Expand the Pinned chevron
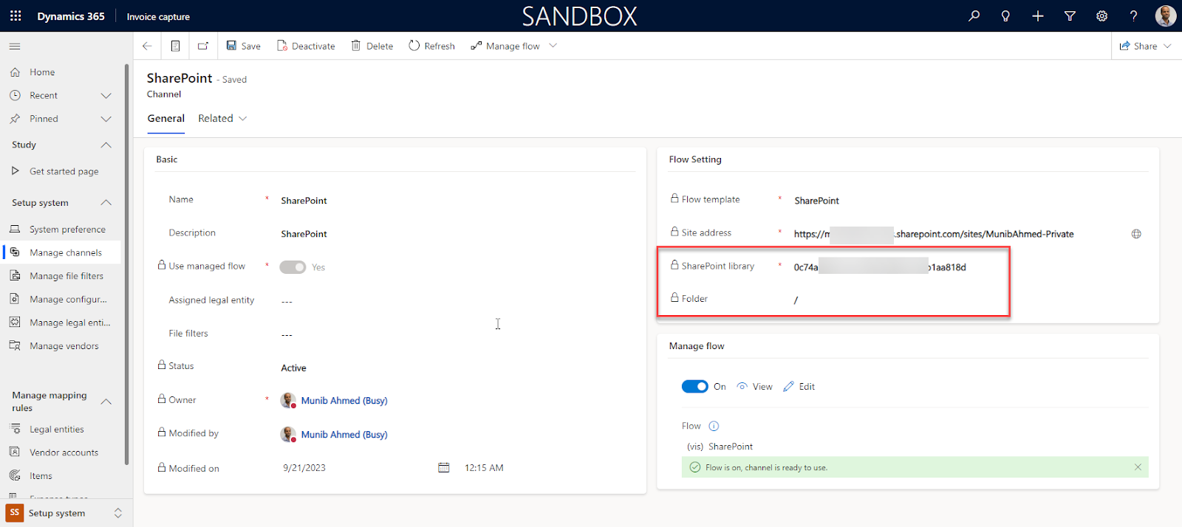The image size is (1182, 527). coord(106,119)
